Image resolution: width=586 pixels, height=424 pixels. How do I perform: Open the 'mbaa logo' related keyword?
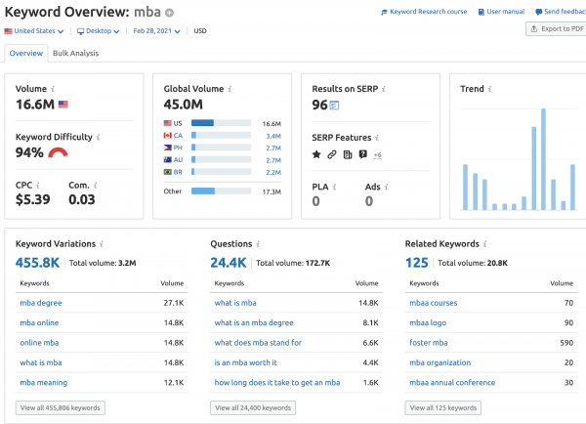click(x=428, y=323)
